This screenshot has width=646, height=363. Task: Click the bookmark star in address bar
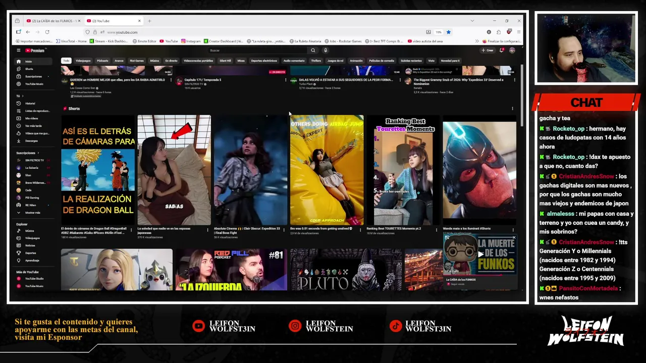click(x=448, y=32)
